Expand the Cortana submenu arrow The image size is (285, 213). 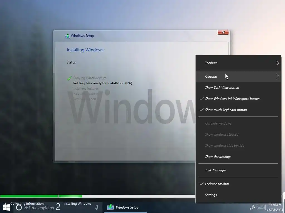(x=278, y=77)
